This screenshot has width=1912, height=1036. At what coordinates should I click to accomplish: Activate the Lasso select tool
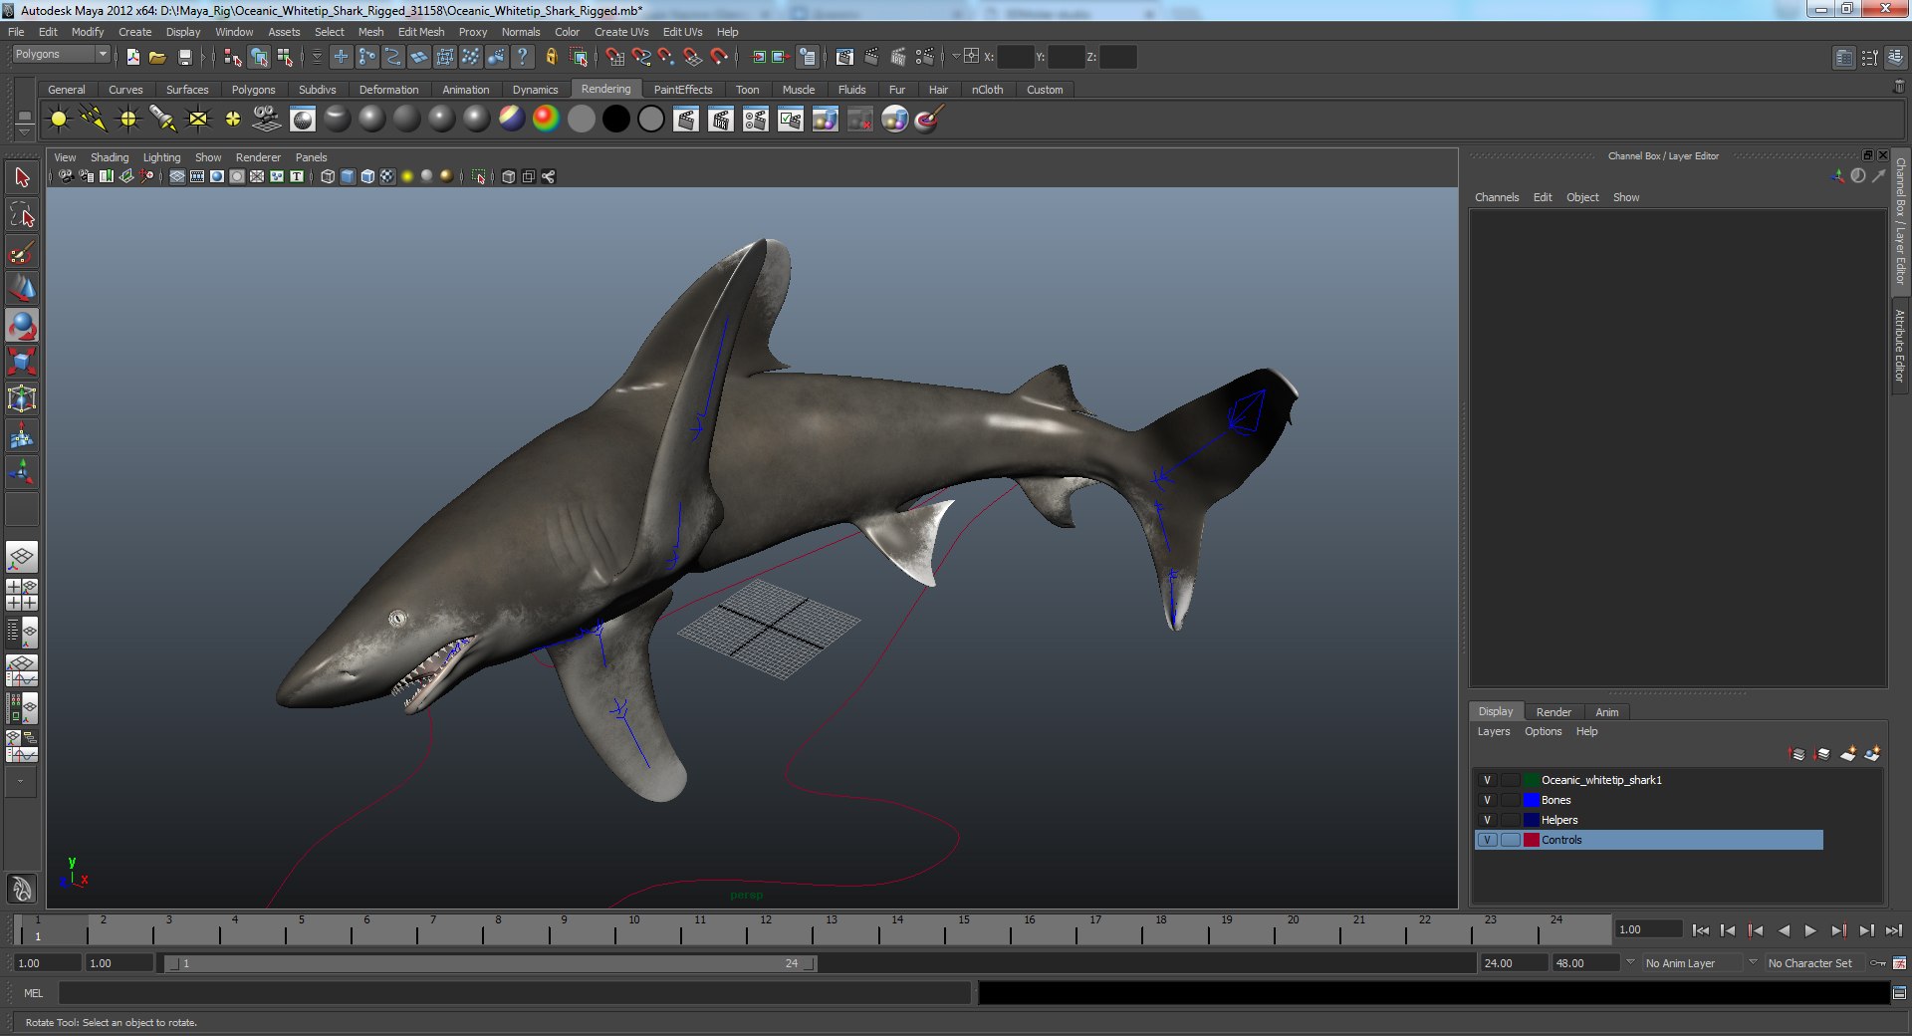click(x=22, y=215)
